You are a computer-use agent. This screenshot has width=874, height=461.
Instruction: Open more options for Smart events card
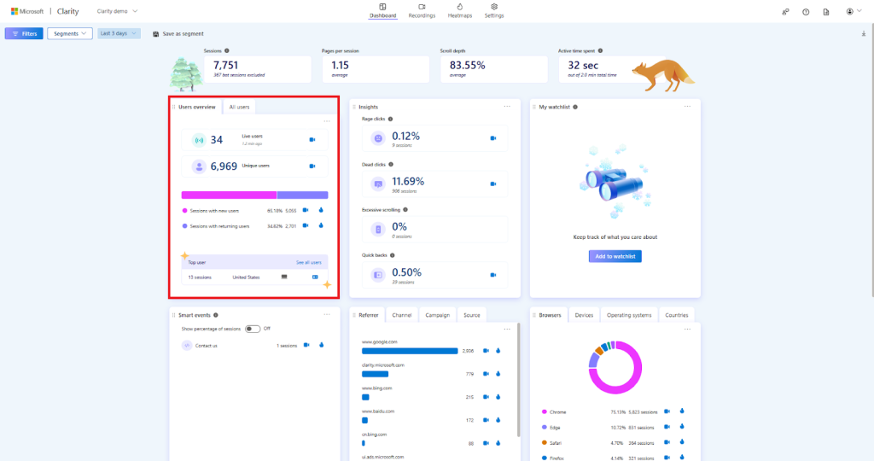[x=327, y=315]
